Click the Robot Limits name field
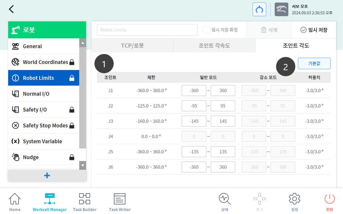Image resolution: width=343 pixels, height=214 pixels. pyautogui.click(x=146, y=30)
